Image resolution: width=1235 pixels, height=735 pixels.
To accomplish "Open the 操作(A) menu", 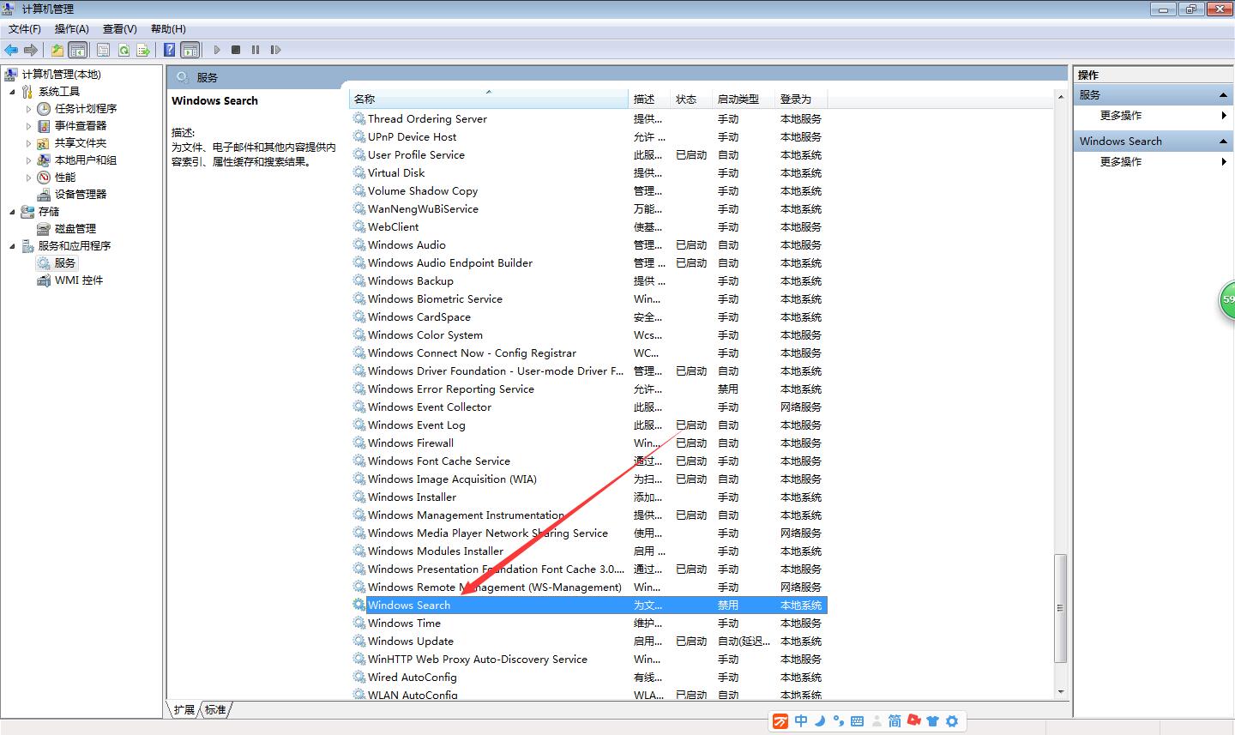I will (72, 28).
